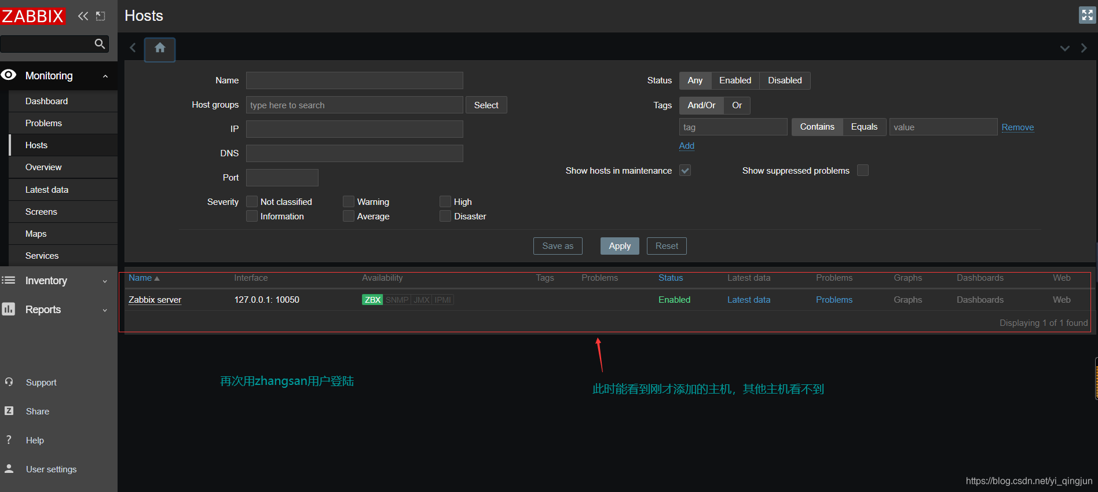Open Problems link for Zabbix server
The height and width of the screenshot is (492, 1098).
coord(834,300)
